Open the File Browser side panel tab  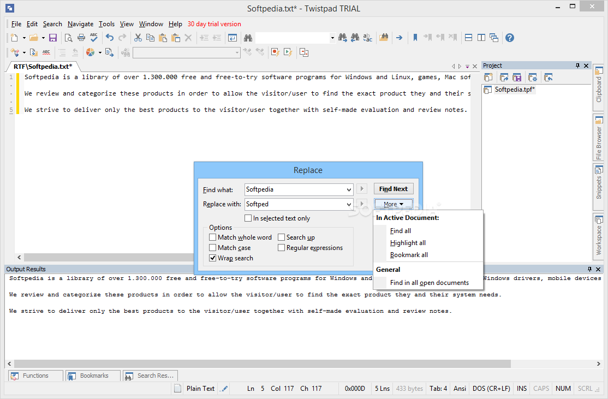[599, 138]
